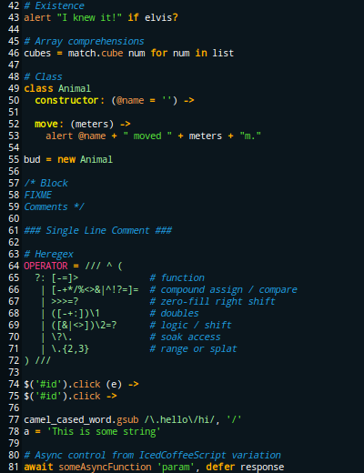
Task: Click the word "elvis?" on line 43
Action: [x=161, y=17]
